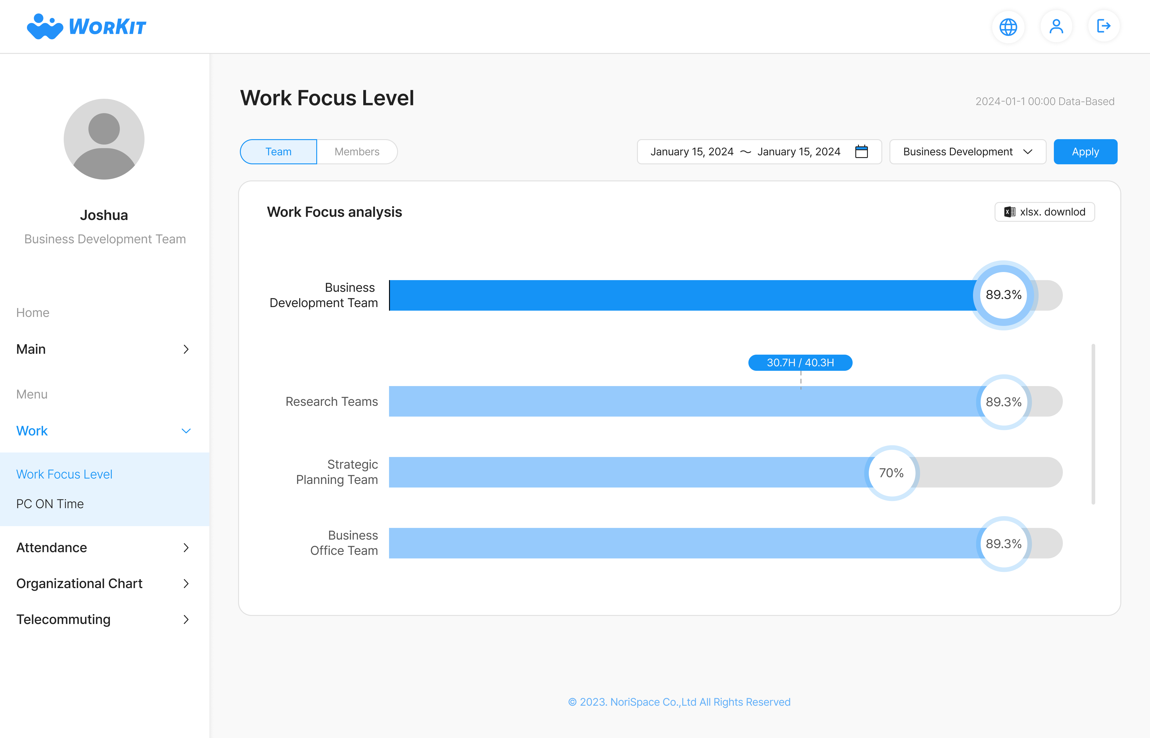Expand the Attendance menu
Viewport: 1150px width, 738px height.
(x=186, y=548)
